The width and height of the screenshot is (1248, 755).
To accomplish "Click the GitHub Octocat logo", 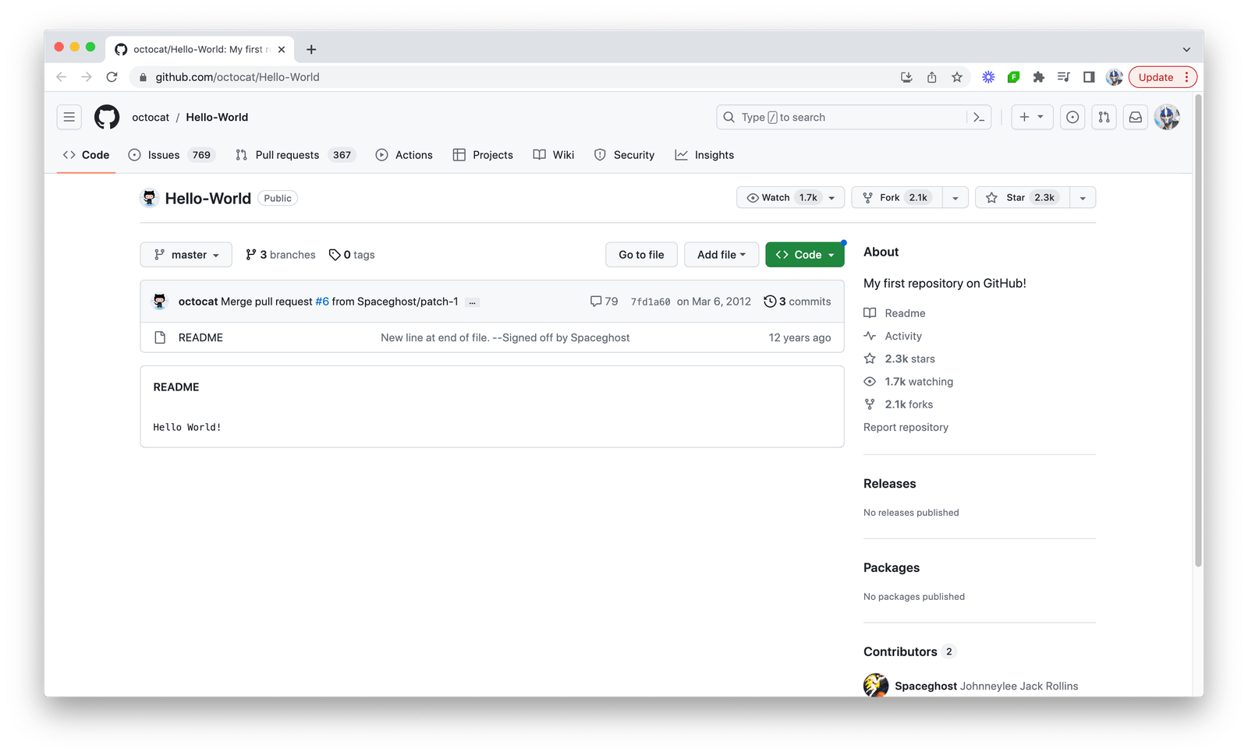I will pyautogui.click(x=107, y=117).
